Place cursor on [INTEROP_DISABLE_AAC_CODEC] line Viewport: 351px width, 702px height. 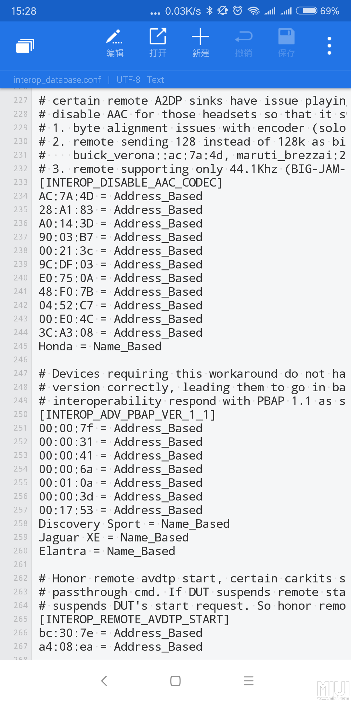[131, 183]
